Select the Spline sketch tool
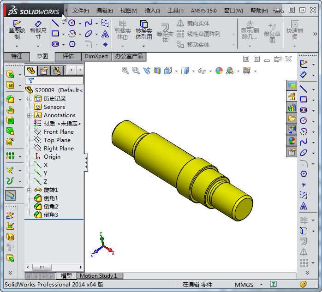 point(89,23)
